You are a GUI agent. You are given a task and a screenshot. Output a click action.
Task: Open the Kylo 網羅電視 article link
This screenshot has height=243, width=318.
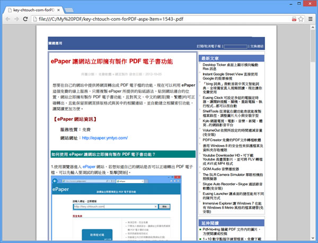tap(233, 123)
